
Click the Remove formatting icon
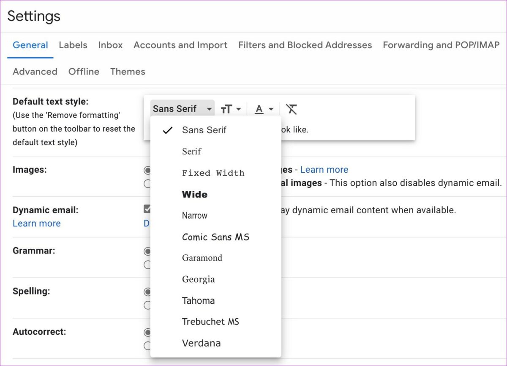click(291, 109)
